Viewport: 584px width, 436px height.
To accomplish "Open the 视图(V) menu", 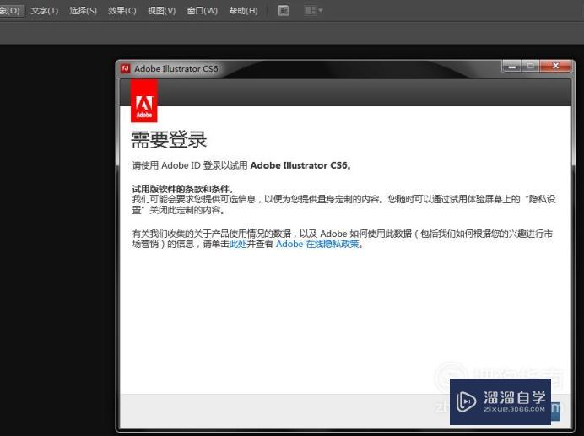I will pos(162,11).
